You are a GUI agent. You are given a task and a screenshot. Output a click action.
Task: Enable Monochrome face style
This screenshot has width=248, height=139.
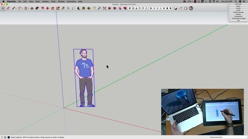pyautogui.click(x=170, y=8)
